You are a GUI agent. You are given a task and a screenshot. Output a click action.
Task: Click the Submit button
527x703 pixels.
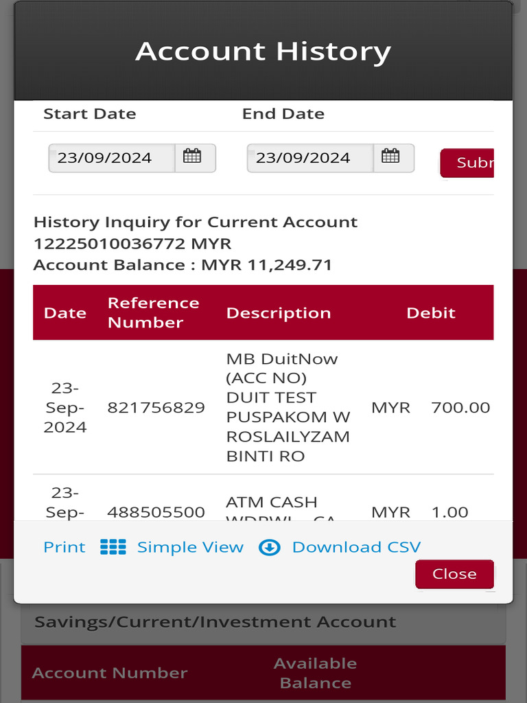pos(467,163)
